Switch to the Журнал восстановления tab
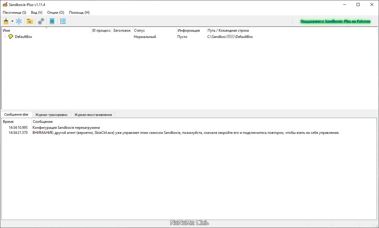 coord(93,115)
